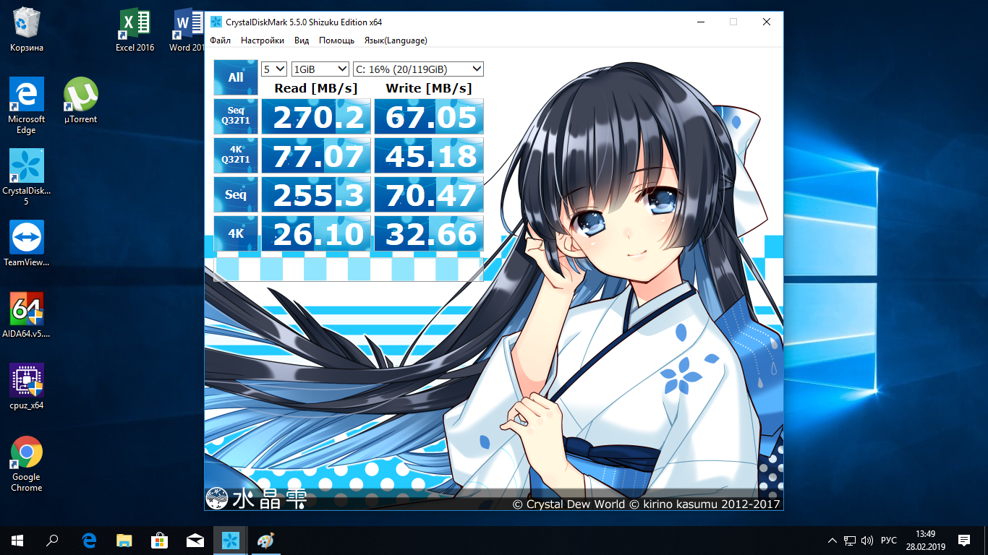988x555 pixels.
Task: Select the Google Chrome desktop shortcut
Action: (x=27, y=463)
